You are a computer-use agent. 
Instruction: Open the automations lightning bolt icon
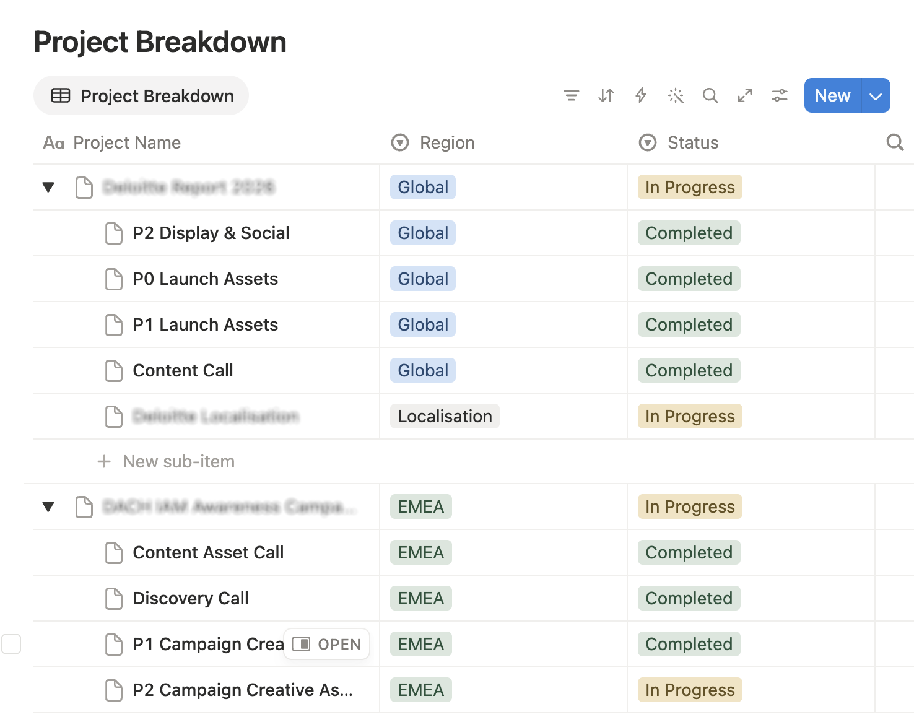[641, 95]
